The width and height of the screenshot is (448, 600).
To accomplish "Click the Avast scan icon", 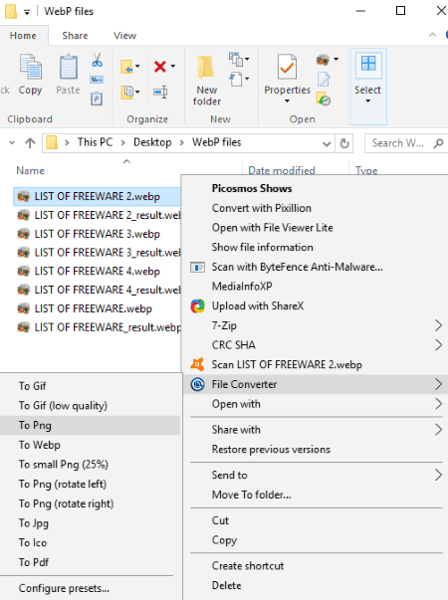I will 197,364.
